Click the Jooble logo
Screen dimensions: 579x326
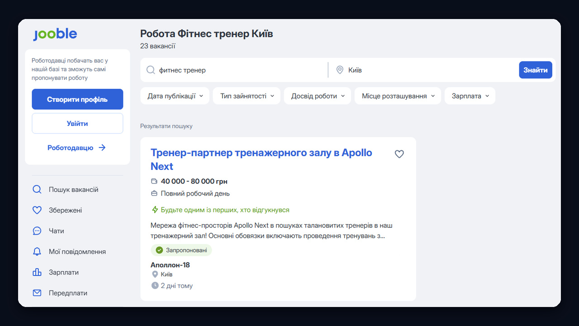click(x=55, y=34)
